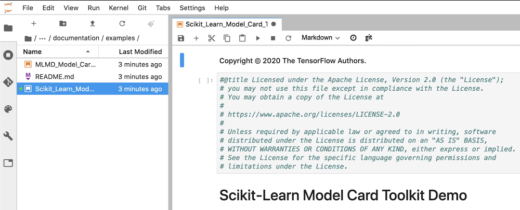Open the Run menu
The height and width of the screenshot is (210, 520).
94,8
